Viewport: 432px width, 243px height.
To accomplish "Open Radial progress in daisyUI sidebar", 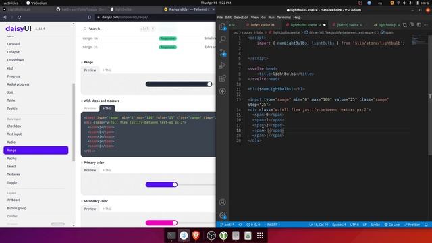I will point(18,84).
